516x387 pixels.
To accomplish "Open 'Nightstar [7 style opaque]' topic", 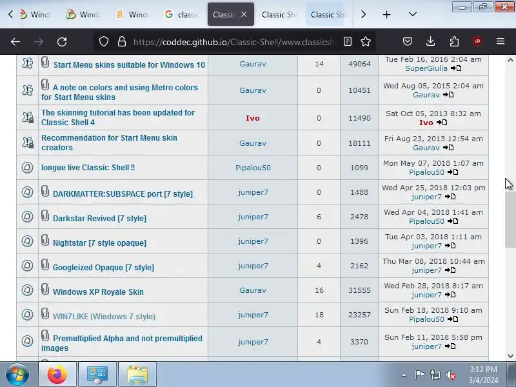I will pyautogui.click(x=99, y=243).
